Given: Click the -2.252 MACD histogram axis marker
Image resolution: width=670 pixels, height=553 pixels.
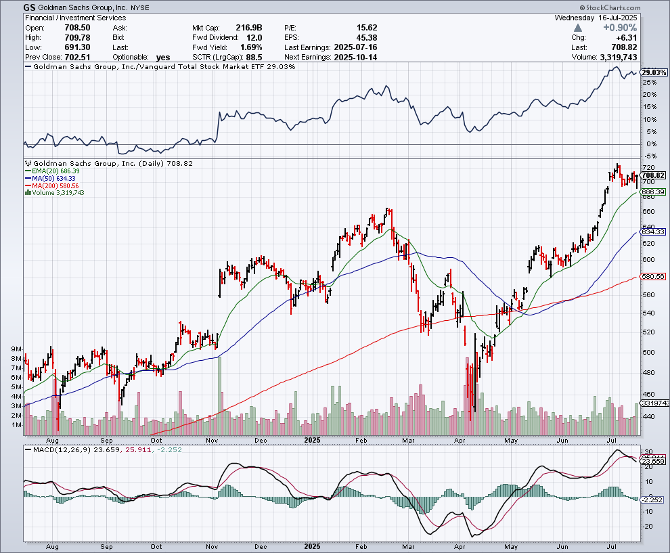Looking at the screenshot, I should pos(652,500).
